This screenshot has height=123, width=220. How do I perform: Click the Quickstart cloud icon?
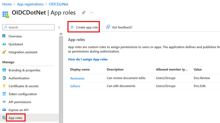click(4, 44)
